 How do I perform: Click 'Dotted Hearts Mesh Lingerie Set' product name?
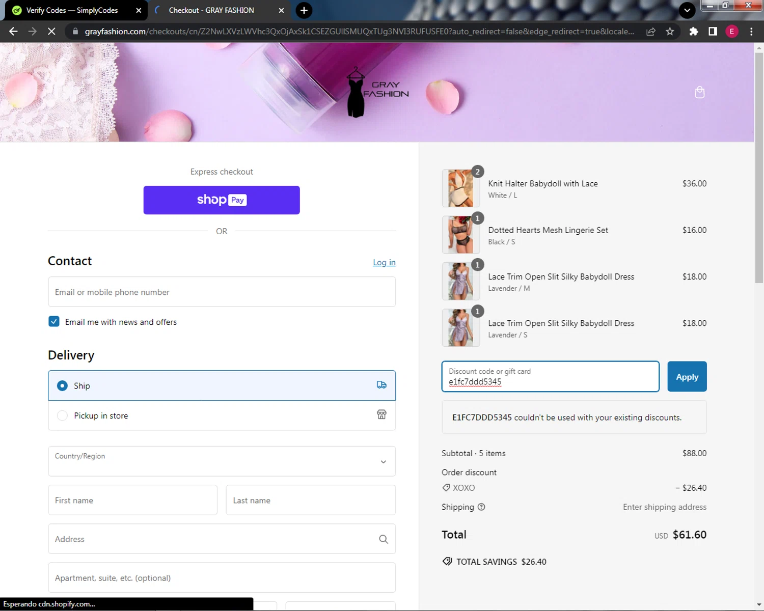tap(548, 230)
